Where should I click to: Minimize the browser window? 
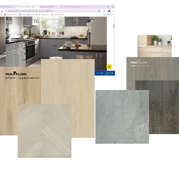tap(103, 7)
